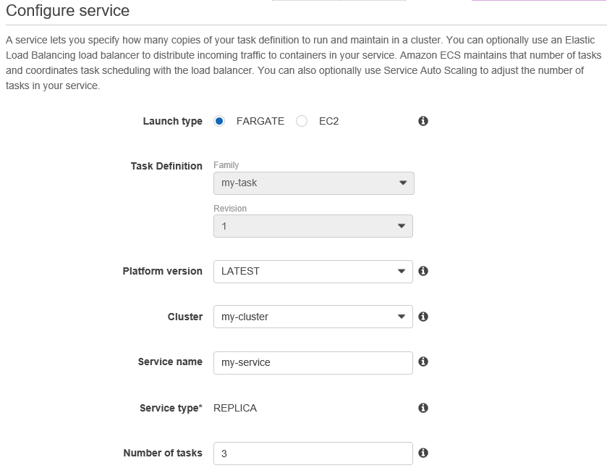The height and width of the screenshot is (476, 607).
Task: Open the Task Definition Family dropdown
Action: tap(313, 183)
